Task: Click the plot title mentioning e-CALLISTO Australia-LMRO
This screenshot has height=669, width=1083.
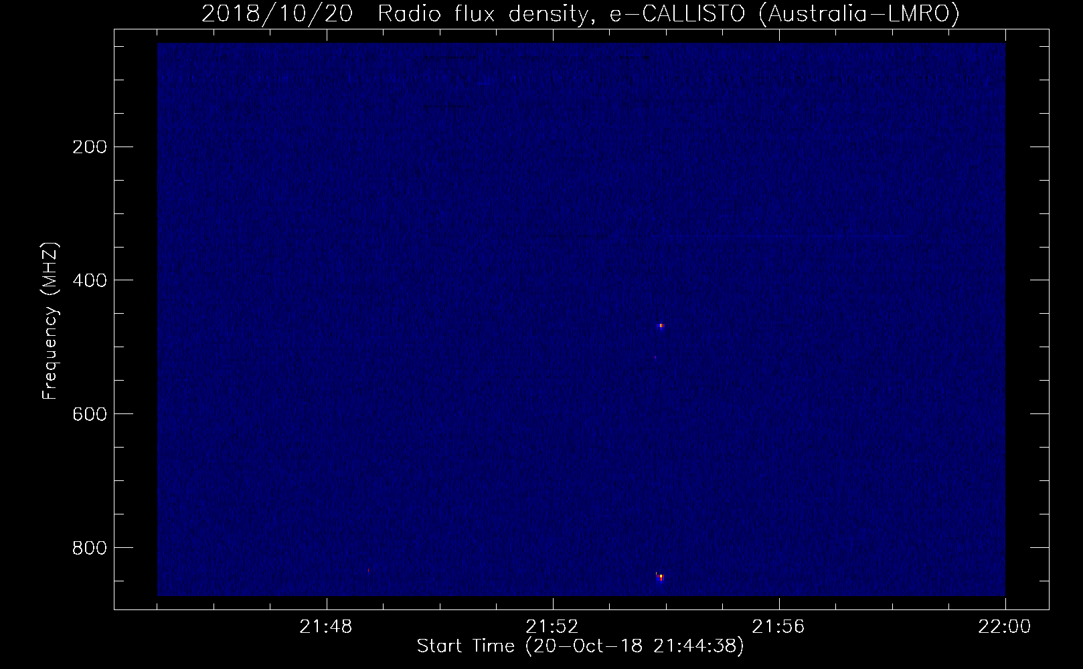Action: coord(580,13)
